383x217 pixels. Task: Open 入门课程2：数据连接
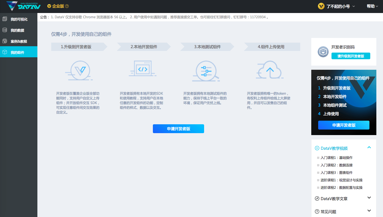(x=336, y=165)
